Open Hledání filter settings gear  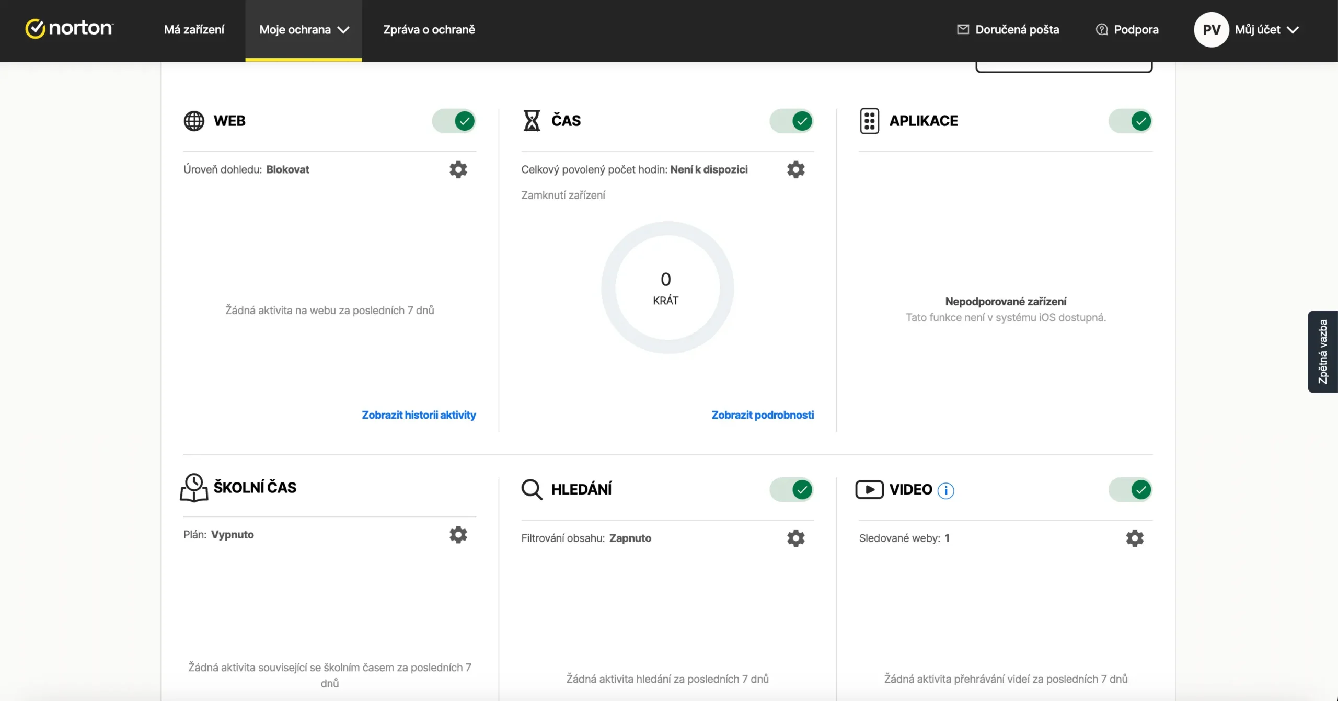coord(795,538)
